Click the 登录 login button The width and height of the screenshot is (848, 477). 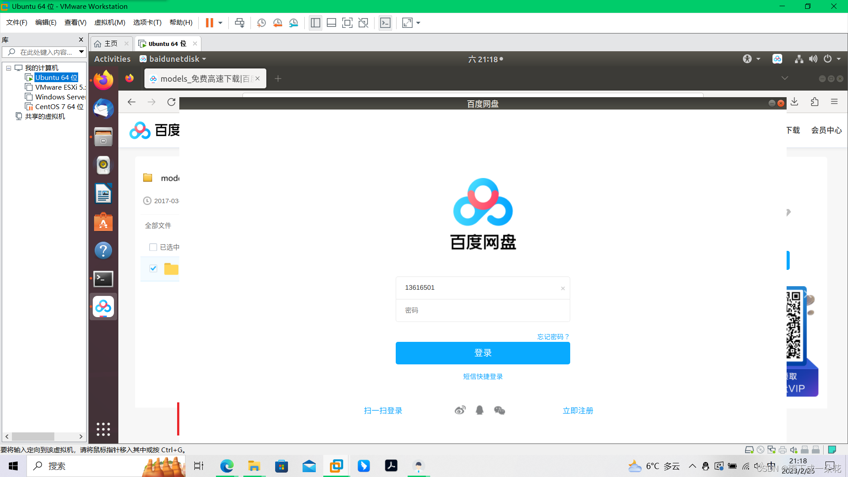483,353
